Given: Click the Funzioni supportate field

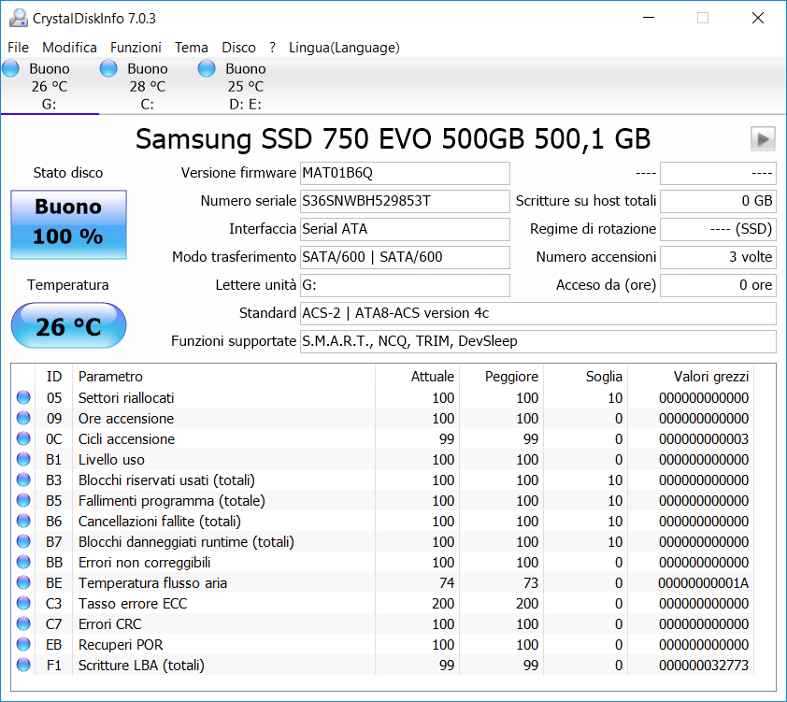Looking at the screenshot, I should coord(538,342).
